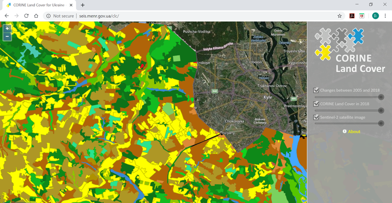Go back to the previous page

pos(7,16)
